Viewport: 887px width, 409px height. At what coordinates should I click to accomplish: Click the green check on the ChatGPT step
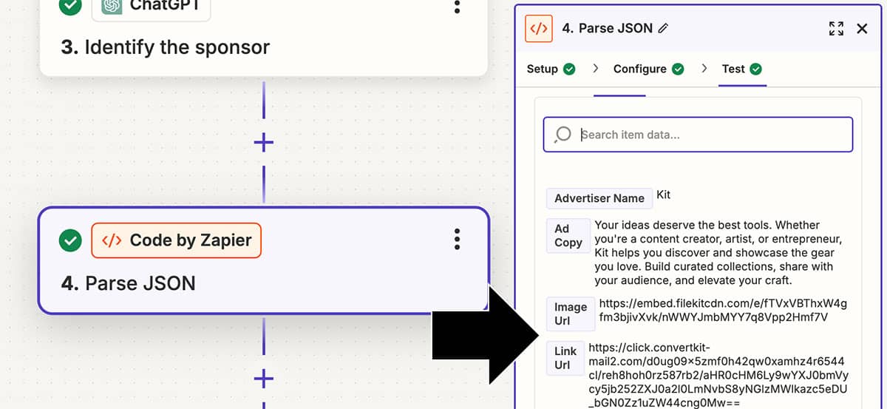point(70,6)
